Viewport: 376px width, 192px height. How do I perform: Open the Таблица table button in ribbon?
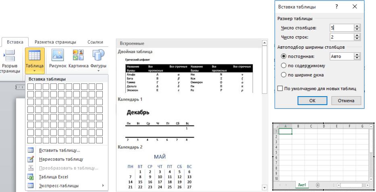tap(35, 60)
